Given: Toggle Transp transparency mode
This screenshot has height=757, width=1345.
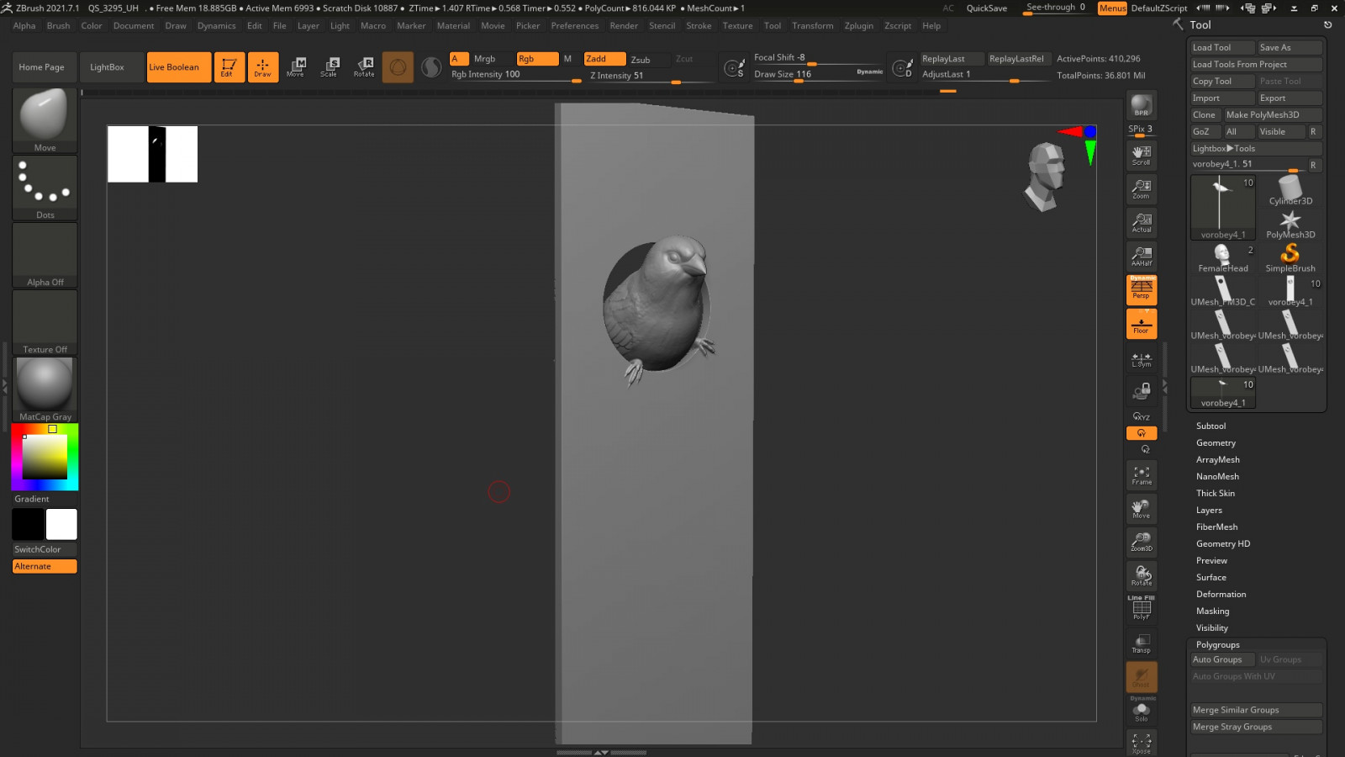Looking at the screenshot, I should [x=1142, y=643].
